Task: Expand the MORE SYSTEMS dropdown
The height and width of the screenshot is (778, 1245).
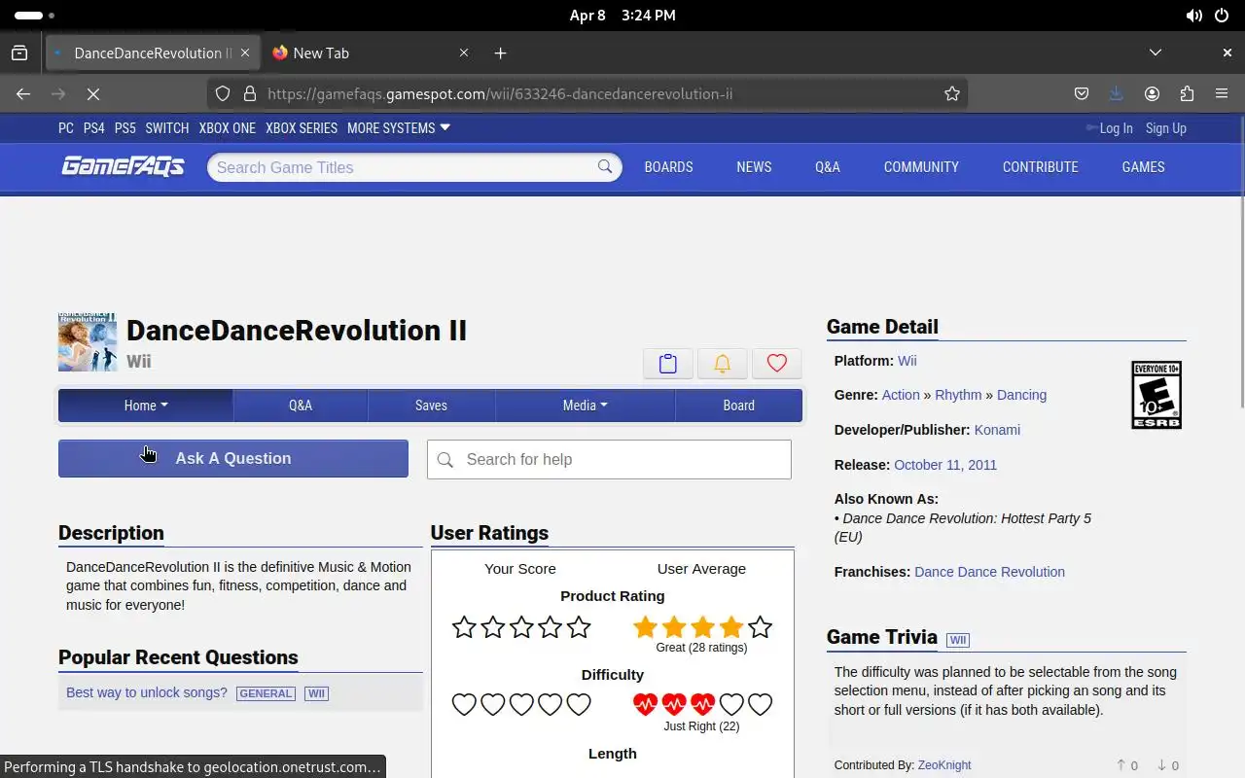Action: [399, 127]
